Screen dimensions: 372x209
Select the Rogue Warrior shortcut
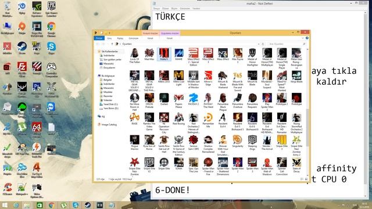[134, 142]
